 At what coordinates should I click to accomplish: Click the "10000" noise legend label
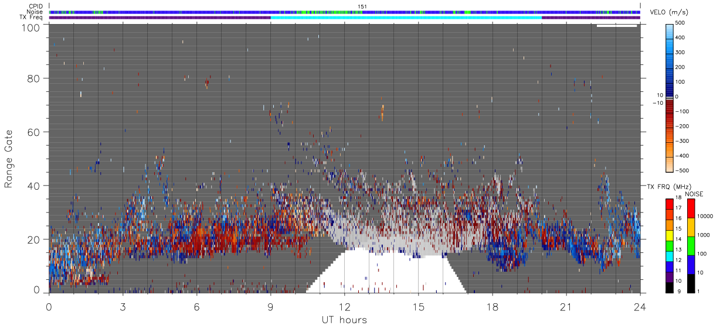point(705,217)
